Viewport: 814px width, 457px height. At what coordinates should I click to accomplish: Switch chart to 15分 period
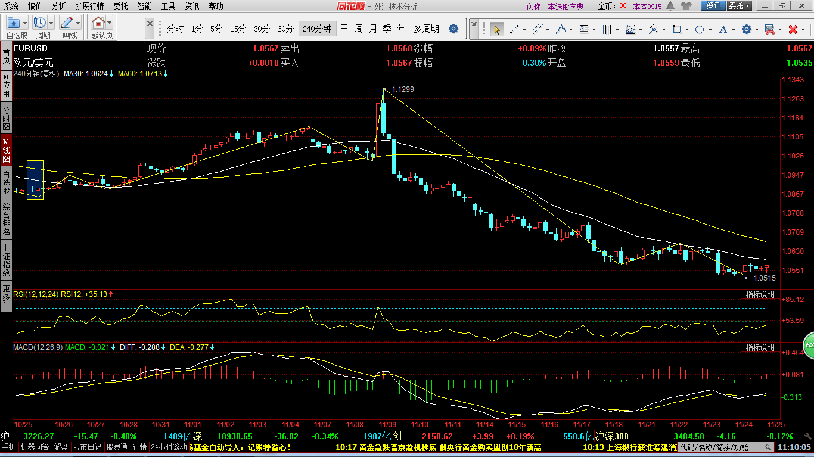238,29
